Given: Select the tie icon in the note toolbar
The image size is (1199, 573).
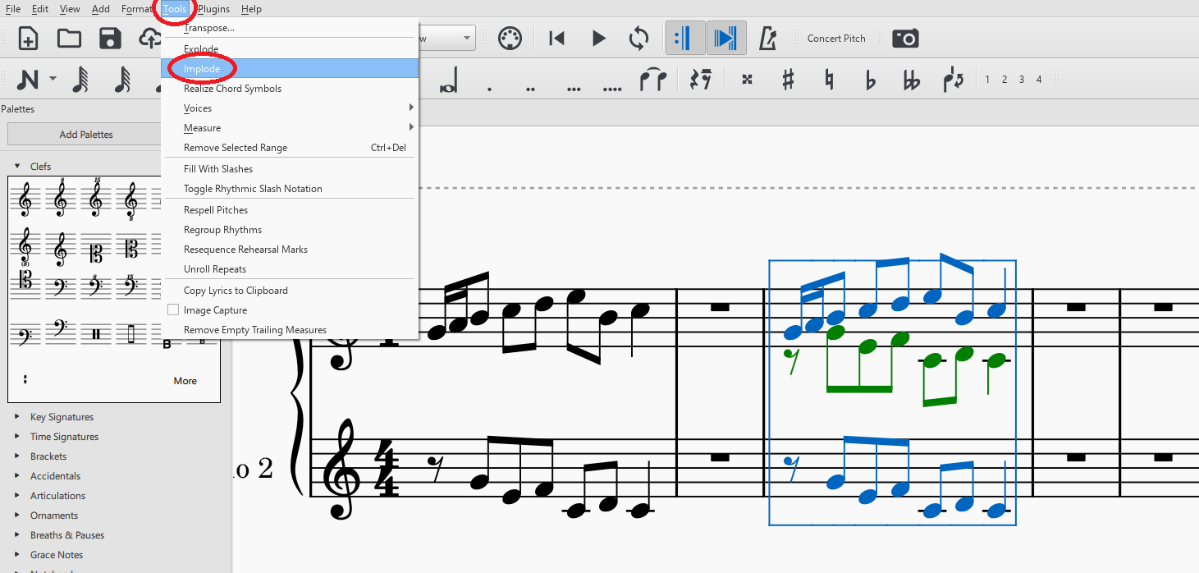Looking at the screenshot, I should (653, 79).
